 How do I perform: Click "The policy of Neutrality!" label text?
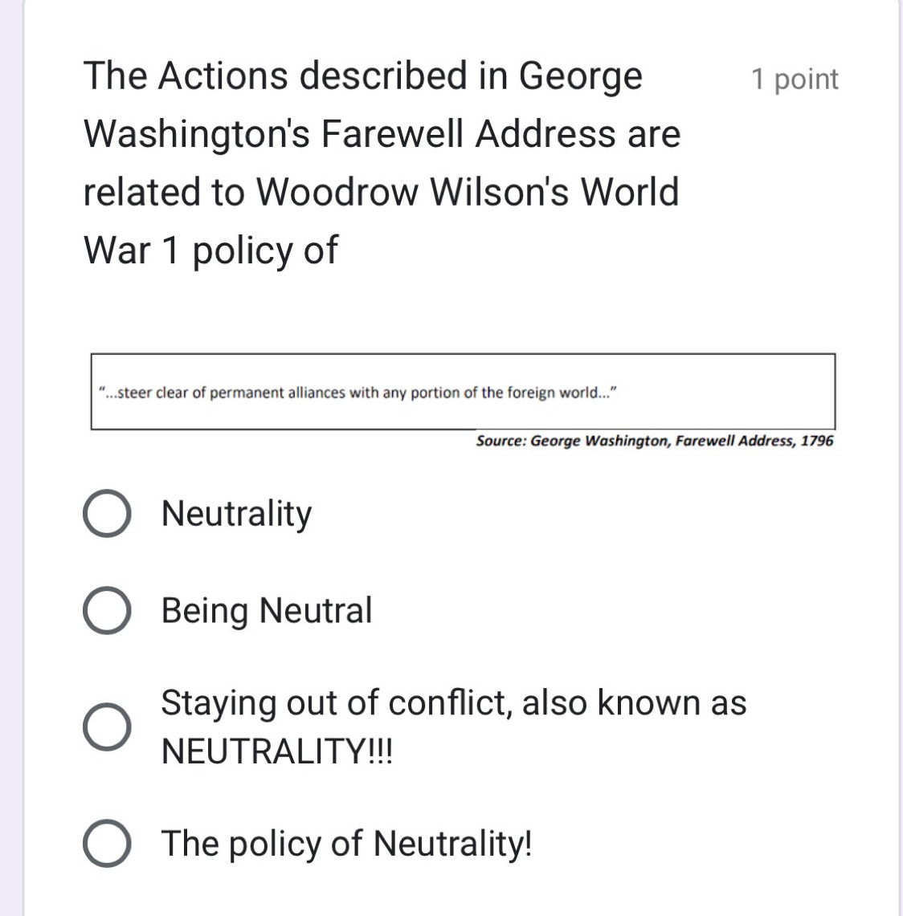(x=346, y=844)
